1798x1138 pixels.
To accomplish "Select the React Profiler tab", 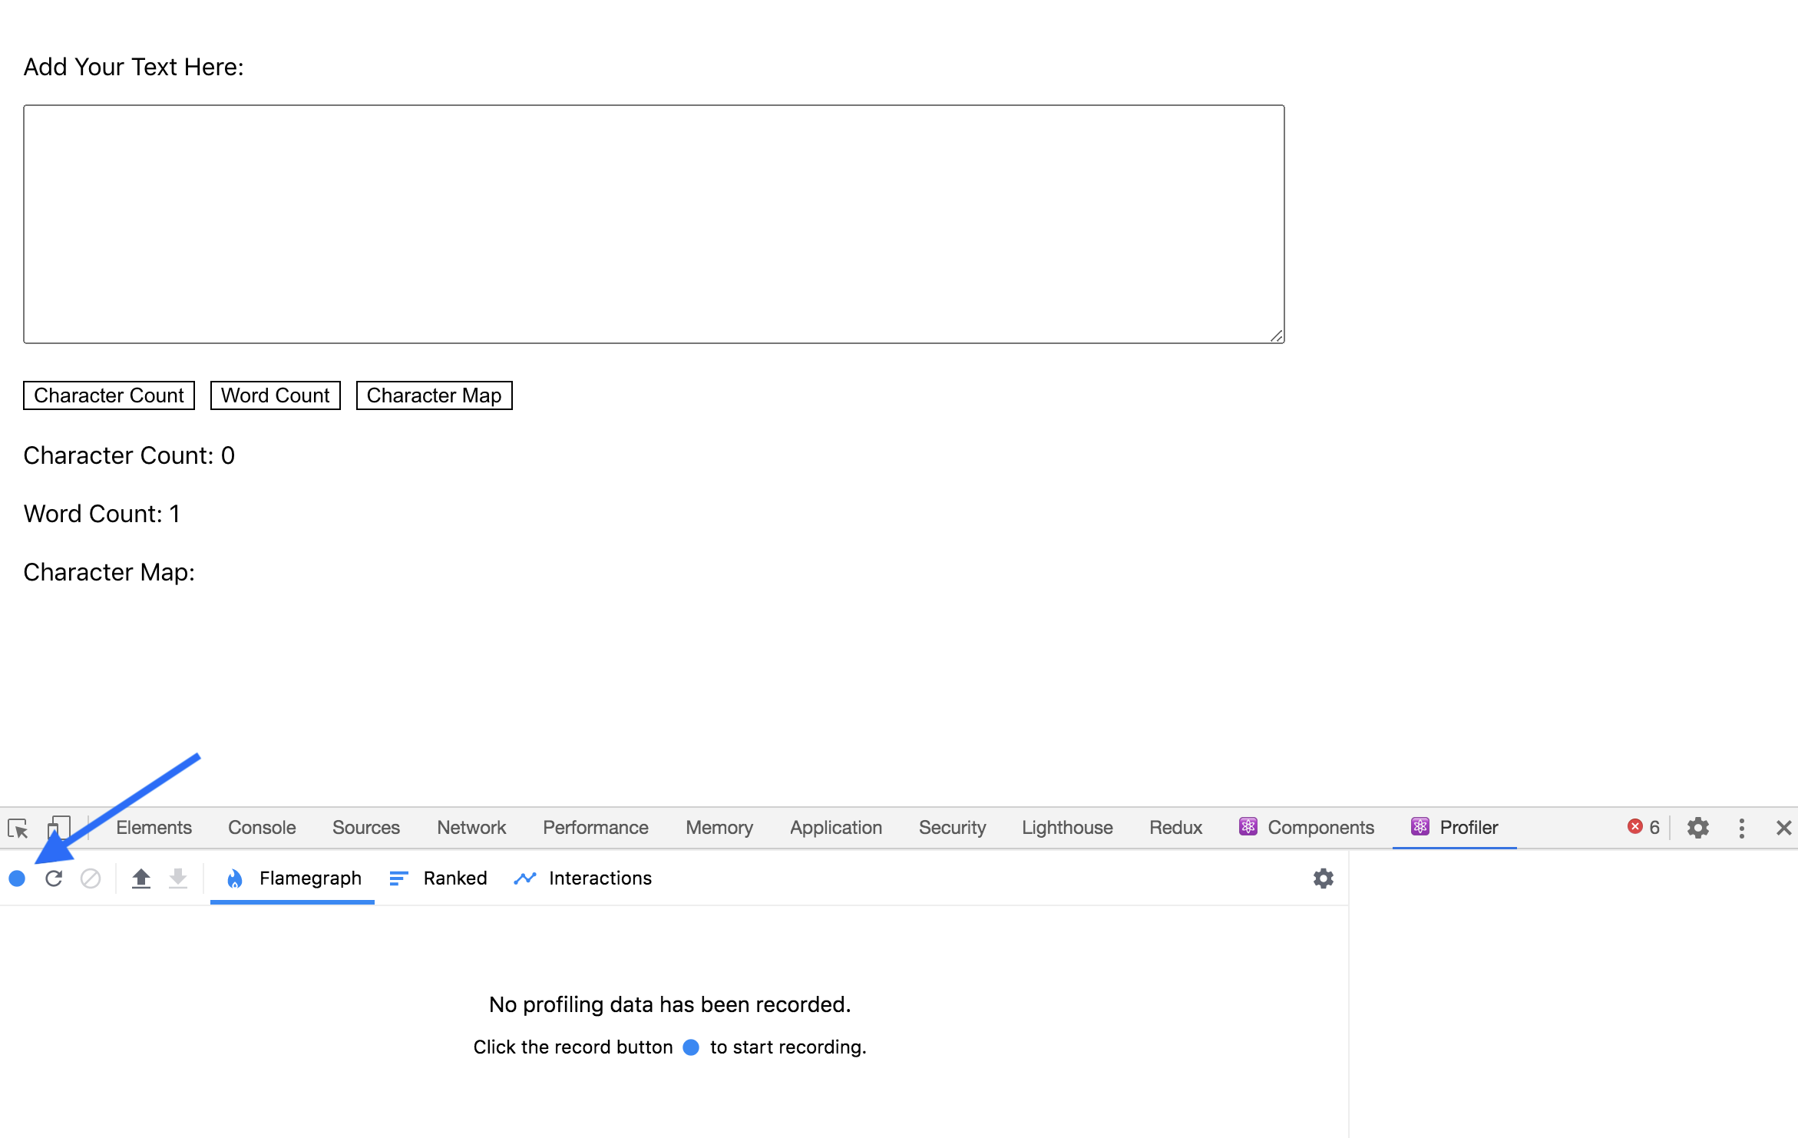I will click(x=1455, y=828).
